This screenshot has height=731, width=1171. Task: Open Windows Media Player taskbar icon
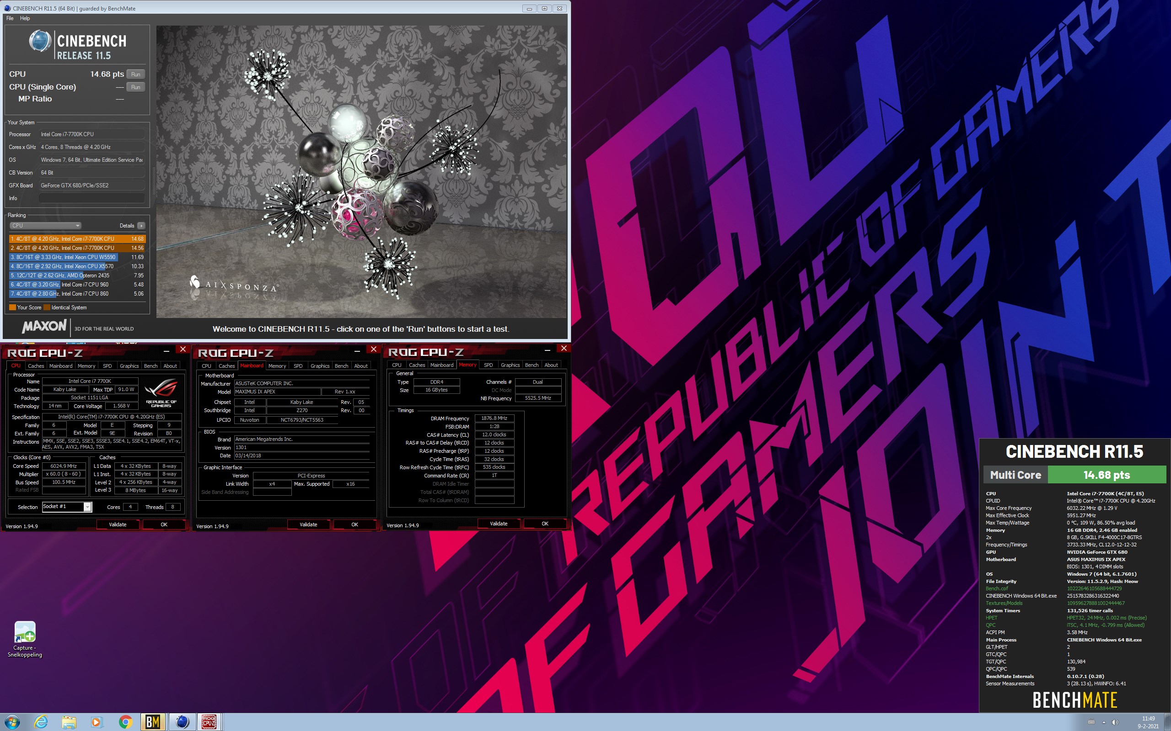[97, 722]
